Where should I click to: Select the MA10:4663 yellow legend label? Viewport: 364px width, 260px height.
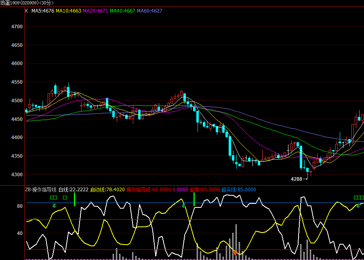coord(69,11)
